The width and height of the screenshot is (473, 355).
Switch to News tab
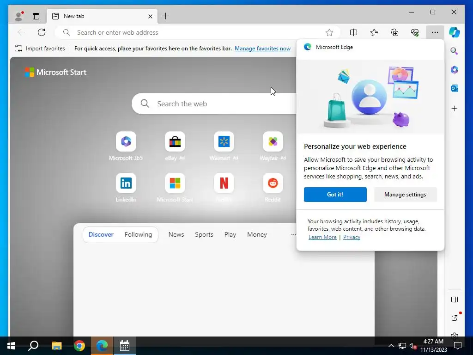click(176, 234)
